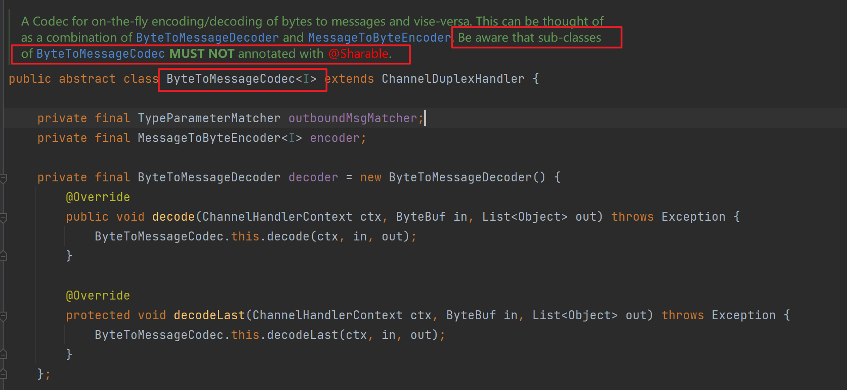Click new ByteToMessageDecoder() constructor call
The image size is (847, 390).
pyautogui.click(x=460, y=178)
